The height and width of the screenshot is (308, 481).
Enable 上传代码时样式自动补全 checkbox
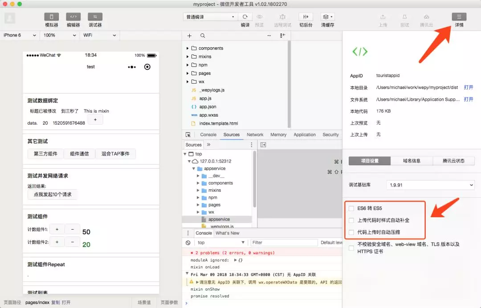click(x=351, y=220)
